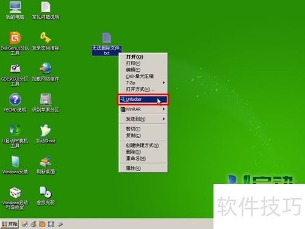Click the first quick launch icon beside 开始
The height and width of the screenshot is (229, 305).
tap(24, 224)
